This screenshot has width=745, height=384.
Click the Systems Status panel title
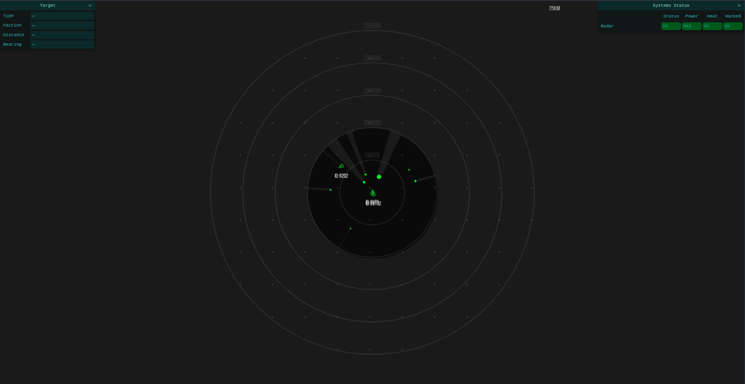click(x=671, y=6)
